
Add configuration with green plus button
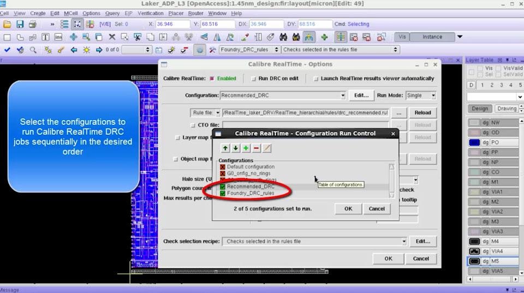246,148
